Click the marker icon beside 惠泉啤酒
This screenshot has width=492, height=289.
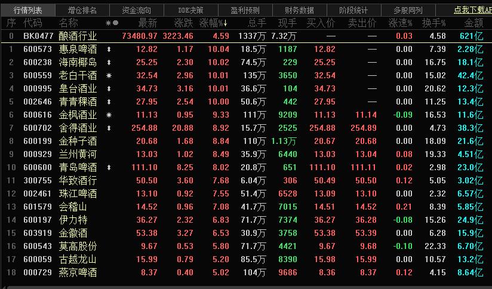[x=109, y=50]
